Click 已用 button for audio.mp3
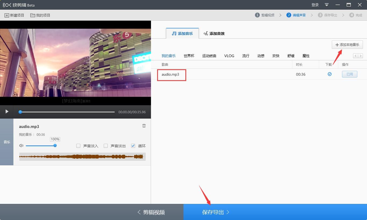This screenshot has width=367, height=220. coord(350,74)
